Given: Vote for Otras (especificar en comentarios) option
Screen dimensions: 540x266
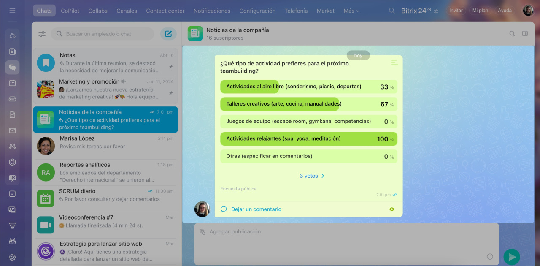Looking at the screenshot, I should pyautogui.click(x=309, y=156).
